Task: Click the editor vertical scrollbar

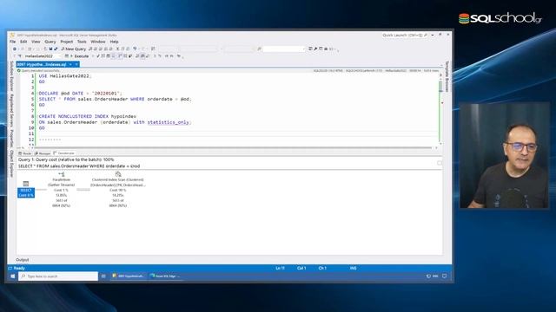Action: (440, 109)
